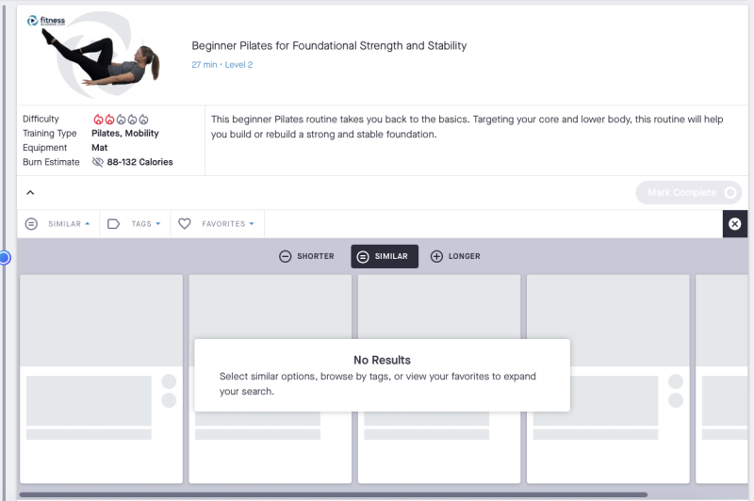
Task: Click the plus icon beside Longer
Action: pos(436,256)
